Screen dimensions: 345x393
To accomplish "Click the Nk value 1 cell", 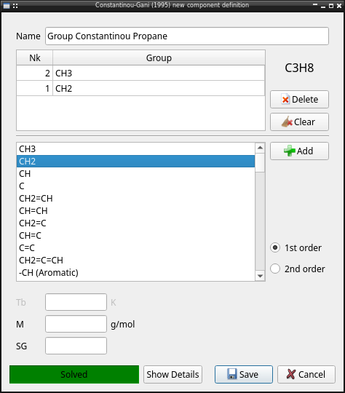I will click(x=35, y=88).
